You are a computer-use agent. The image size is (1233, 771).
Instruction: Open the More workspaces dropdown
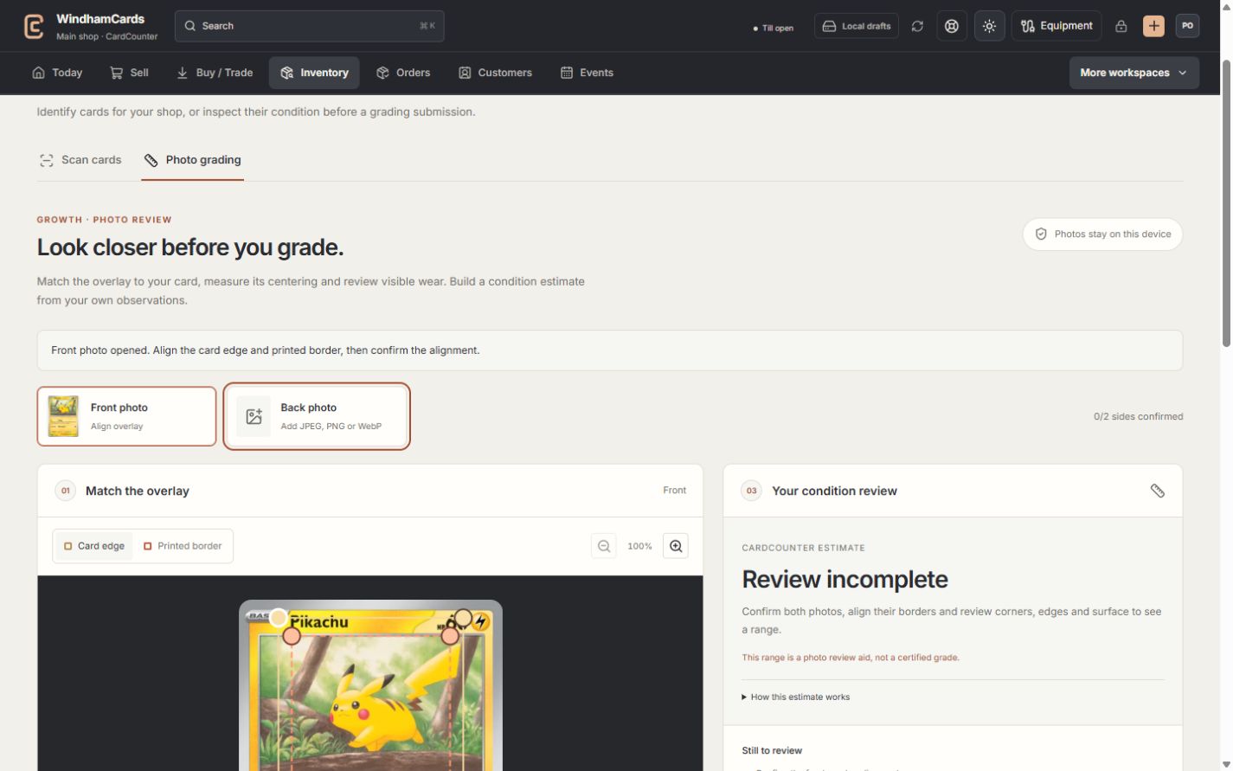(x=1133, y=73)
